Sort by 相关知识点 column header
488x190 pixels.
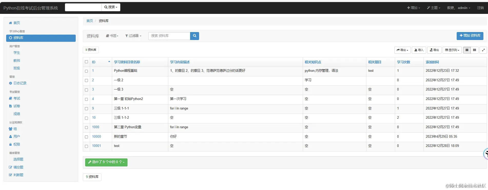[313, 62]
